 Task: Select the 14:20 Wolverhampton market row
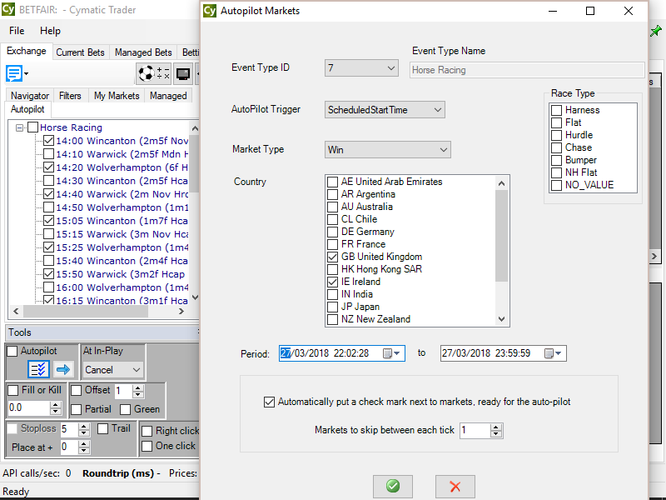(122, 167)
